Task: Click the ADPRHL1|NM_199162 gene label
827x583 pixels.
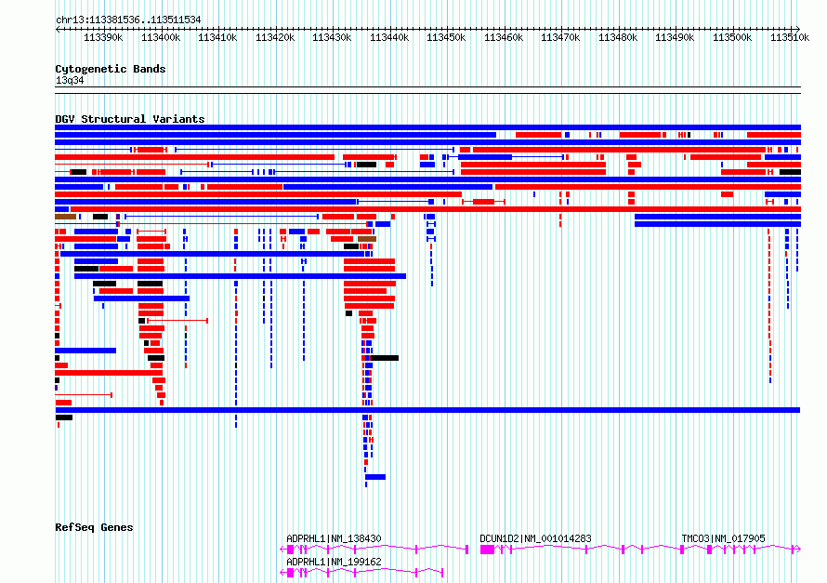Action: coord(334,562)
